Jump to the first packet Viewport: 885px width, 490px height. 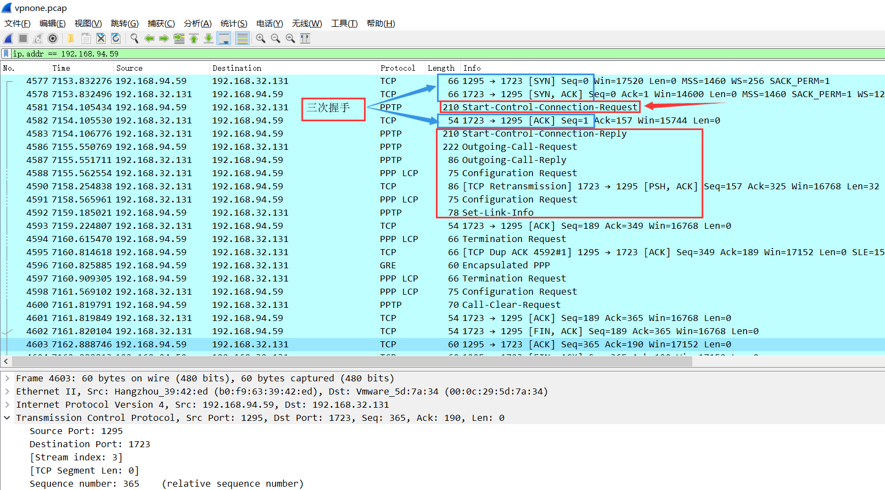pyautogui.click(x=194, y=38)
